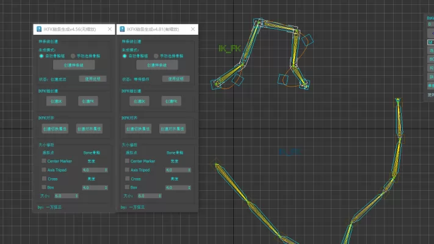Choose manual bone selection radio in v4.81 panel
The height and width of the screenshot is (244, 434).
[x=156, y=56]
